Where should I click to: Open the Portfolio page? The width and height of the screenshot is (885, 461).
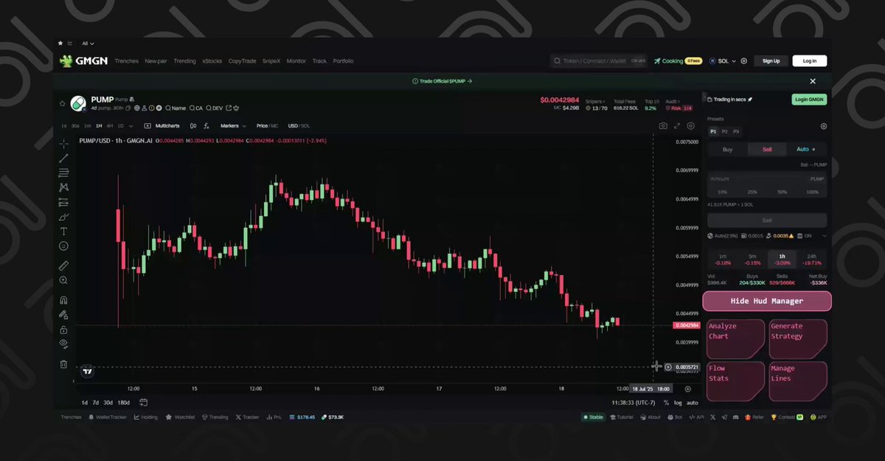[x=343, y=61]
